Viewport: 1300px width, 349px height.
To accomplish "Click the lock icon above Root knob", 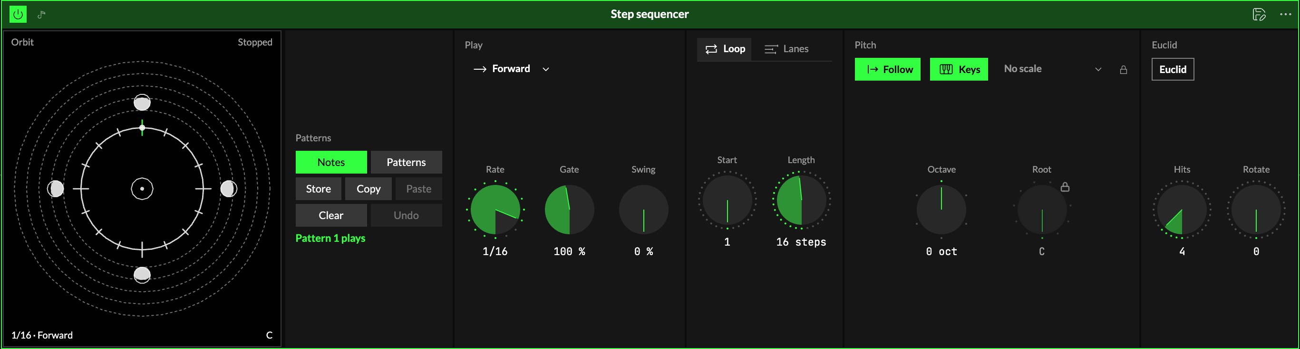I will tap(1065, 187).
